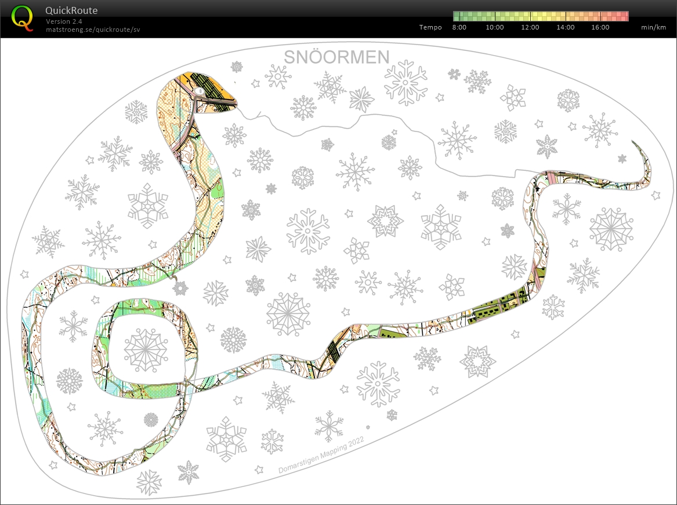Viewport: 677px width, 505px height.
Task: Click the snake's eye on the map
Action: click(200, 92)
